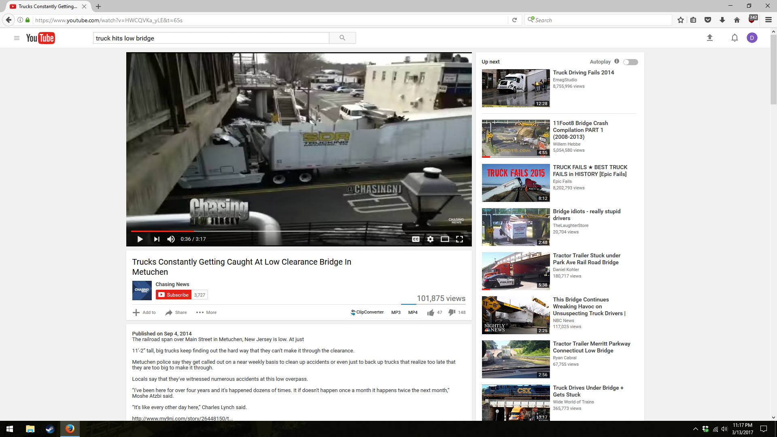Open Chasing News channel link
The height and width of the screenshot is (437, 777).
point(172,284)
